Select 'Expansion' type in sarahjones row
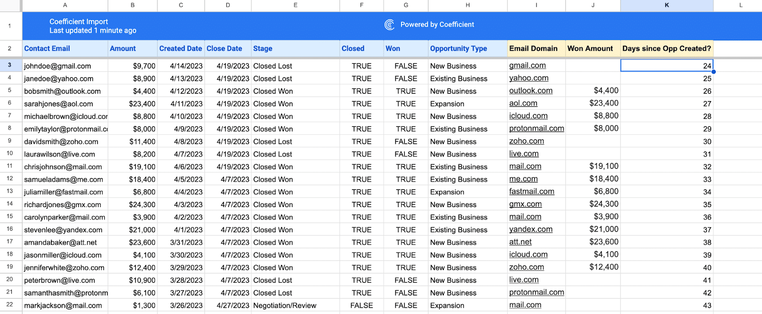Image resolution: width=762 pixels, height=314 pixels. pyautogui.click(x=468, y=104)
